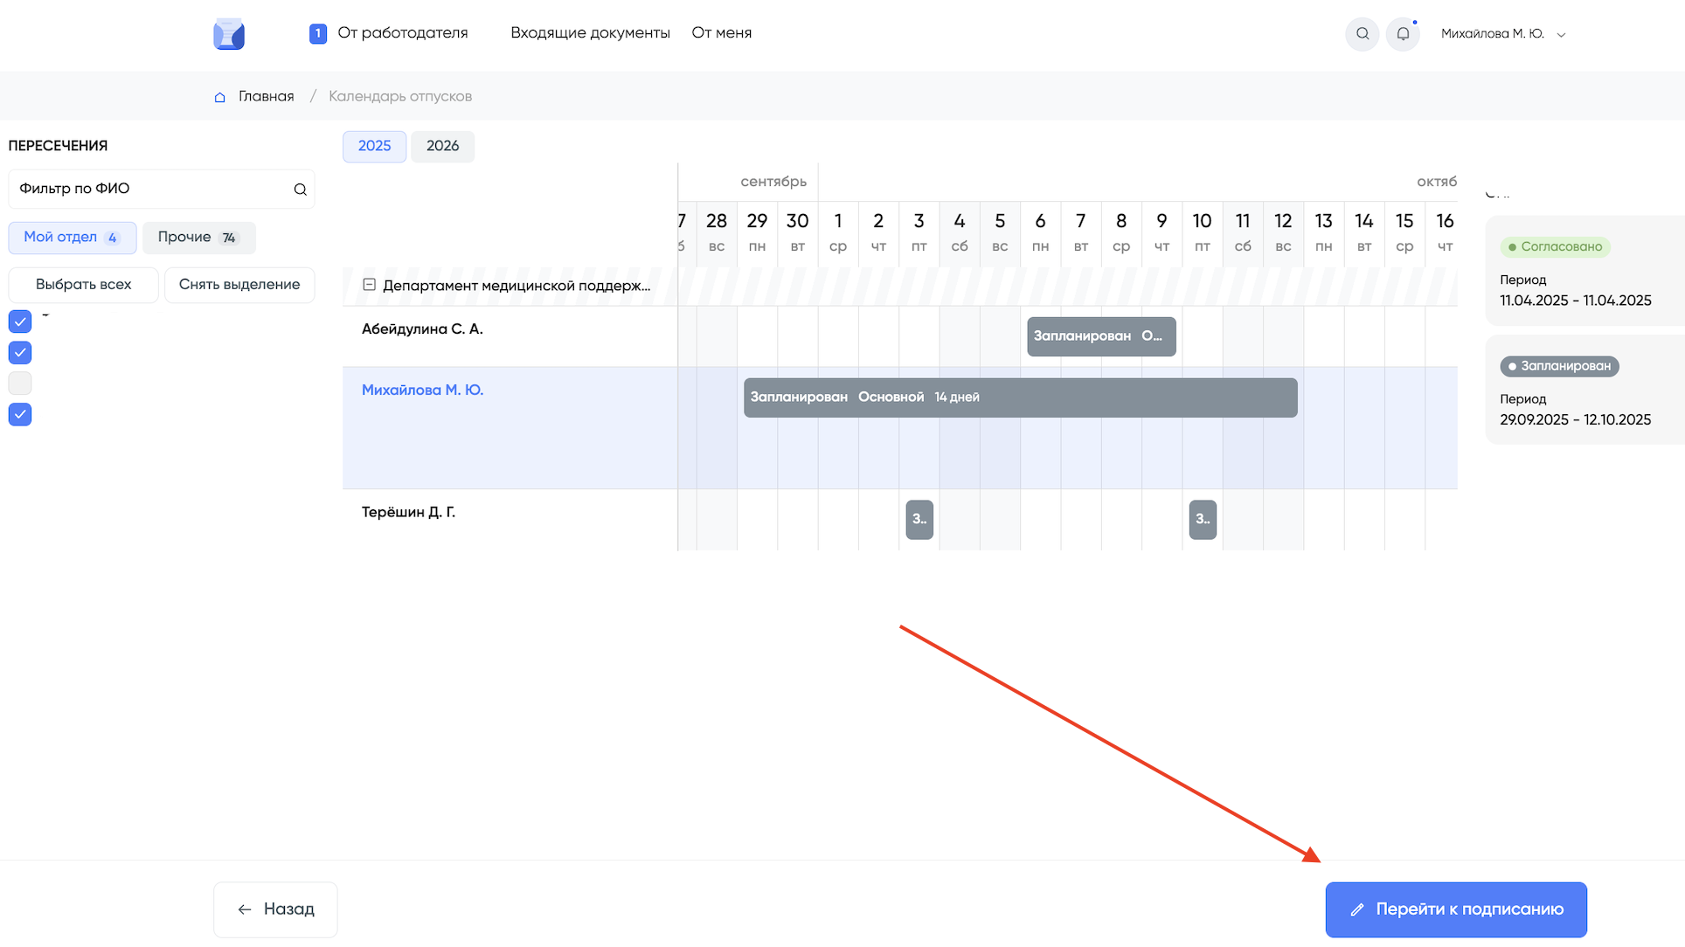This screenshot has height=947, width=1685.
Task: Click Михайлова's 14-day vacation bar
Action: point(1020,397)
